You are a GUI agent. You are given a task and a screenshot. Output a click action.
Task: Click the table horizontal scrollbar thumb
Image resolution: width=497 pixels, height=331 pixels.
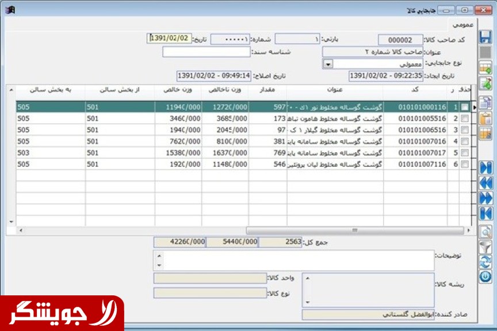tap(353, 230)
